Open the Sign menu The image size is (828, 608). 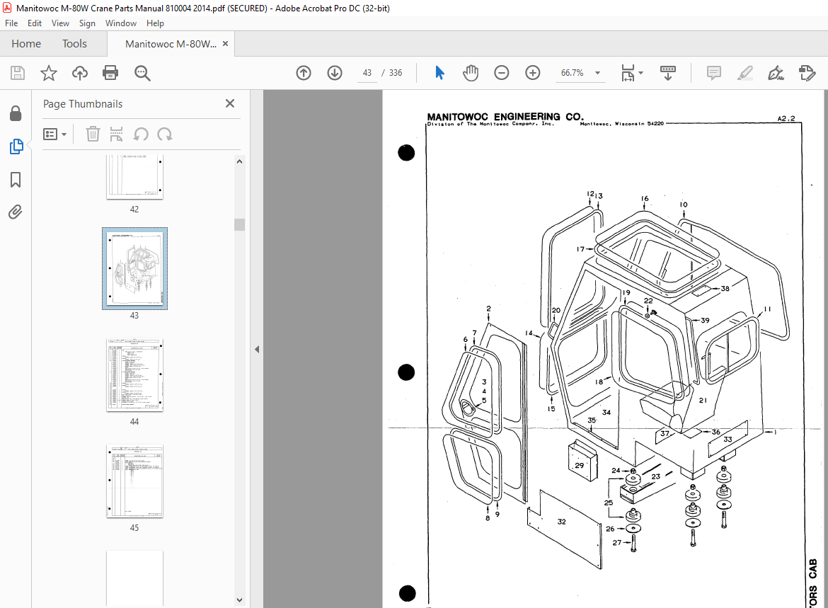[x=87, y=23]
